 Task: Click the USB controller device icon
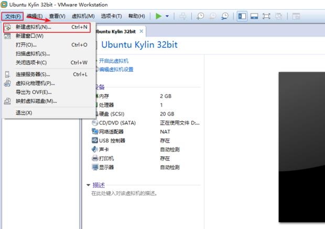[95, 140]
